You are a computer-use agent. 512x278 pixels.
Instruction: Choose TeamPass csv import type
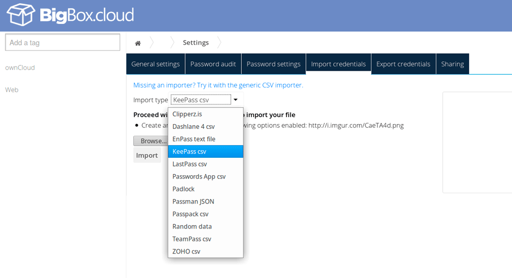click(205, 239)
